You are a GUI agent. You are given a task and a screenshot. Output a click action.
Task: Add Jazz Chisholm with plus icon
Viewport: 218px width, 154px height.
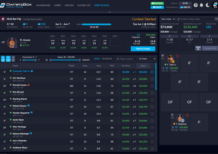pos(152,141)
